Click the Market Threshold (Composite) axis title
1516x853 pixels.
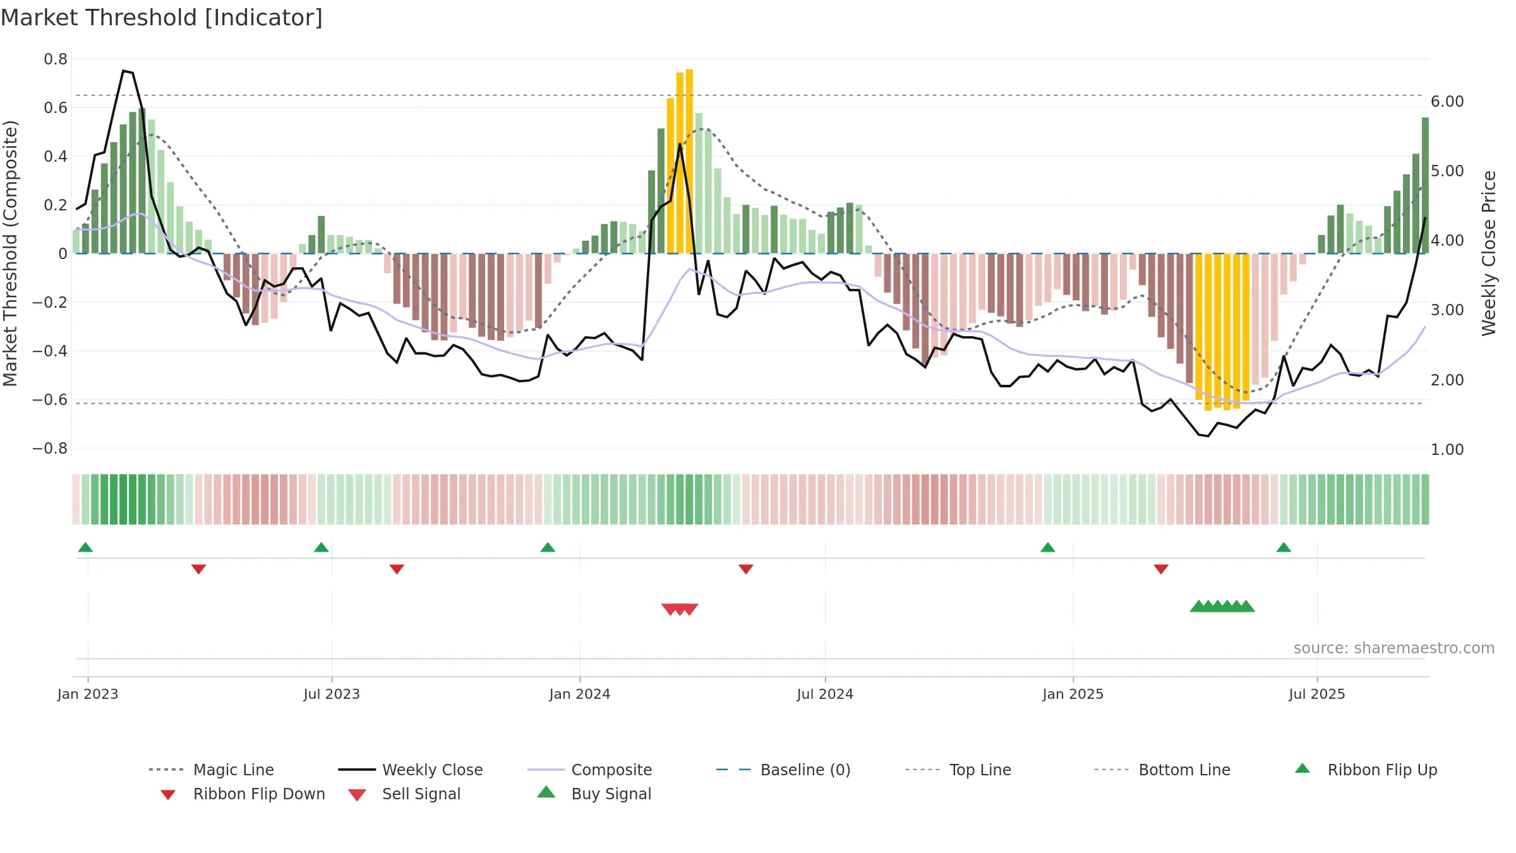(10, 253)
